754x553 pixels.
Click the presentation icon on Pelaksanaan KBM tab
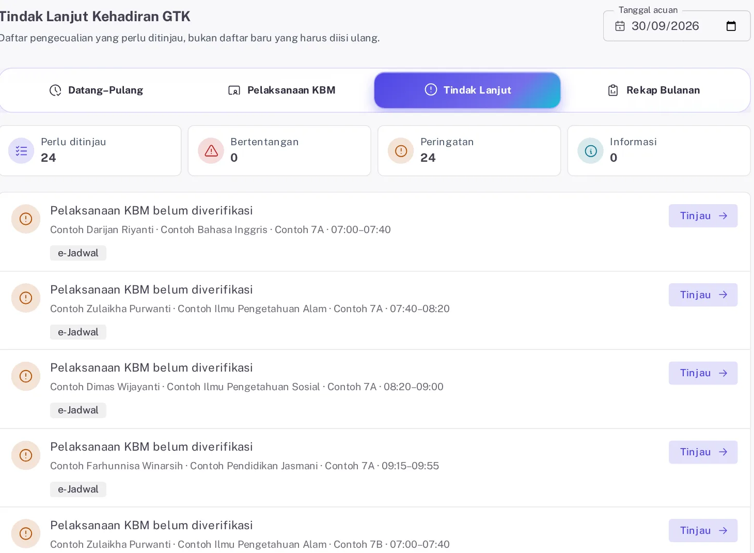[234, 90]
